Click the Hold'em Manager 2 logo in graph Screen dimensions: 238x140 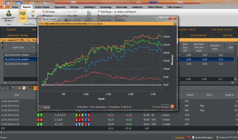point(172,107)
